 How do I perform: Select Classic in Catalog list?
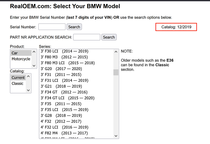18,83
